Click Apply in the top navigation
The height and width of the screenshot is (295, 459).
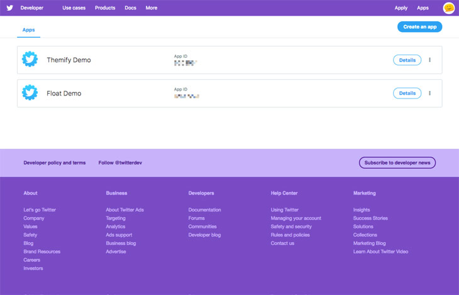[x=401, y=8]
